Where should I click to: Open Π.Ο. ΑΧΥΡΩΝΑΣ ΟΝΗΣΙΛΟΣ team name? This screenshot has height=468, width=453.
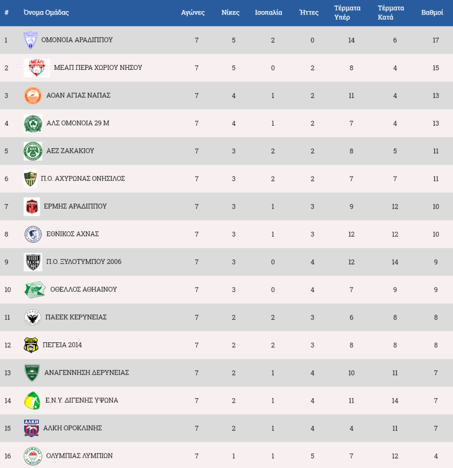point(83,178)
